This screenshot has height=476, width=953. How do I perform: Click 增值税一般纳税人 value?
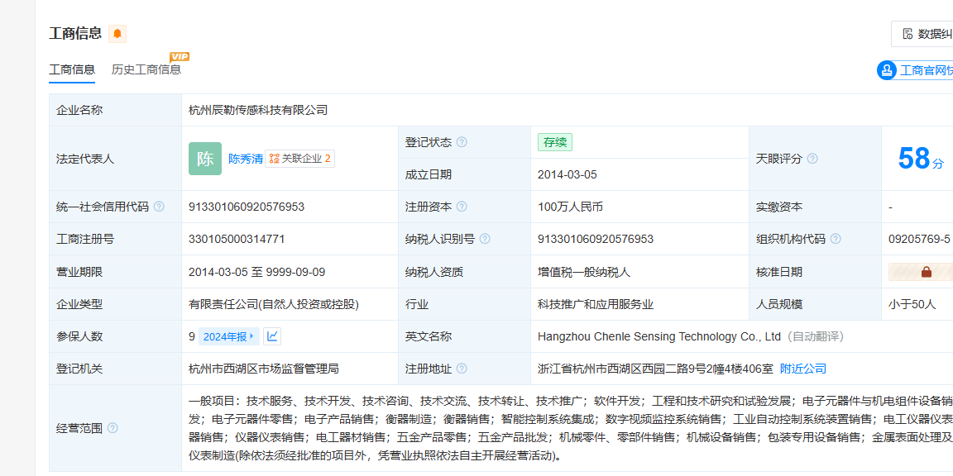(x=584, y=272)
